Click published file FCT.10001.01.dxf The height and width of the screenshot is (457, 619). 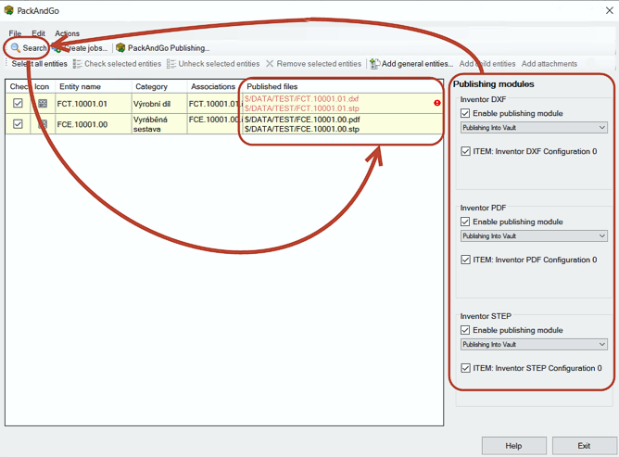pos(301,99)
